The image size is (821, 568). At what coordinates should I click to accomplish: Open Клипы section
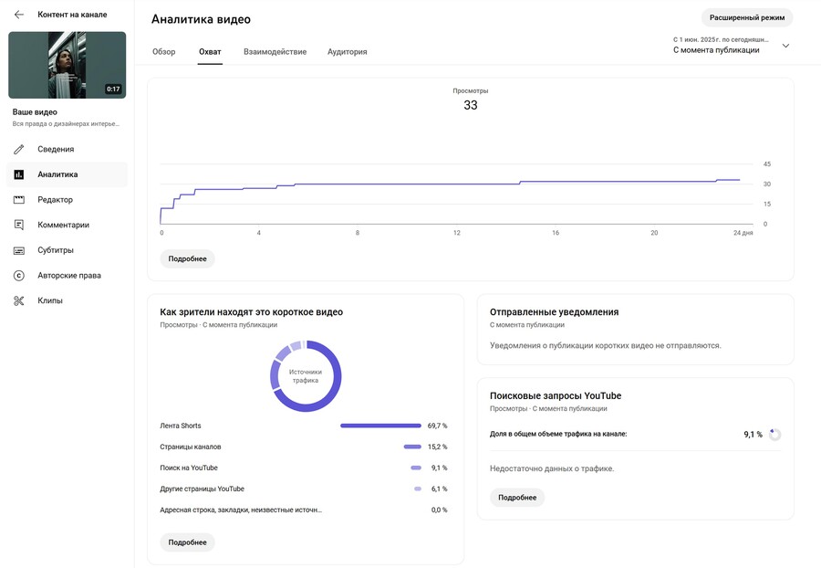(67, 300)
